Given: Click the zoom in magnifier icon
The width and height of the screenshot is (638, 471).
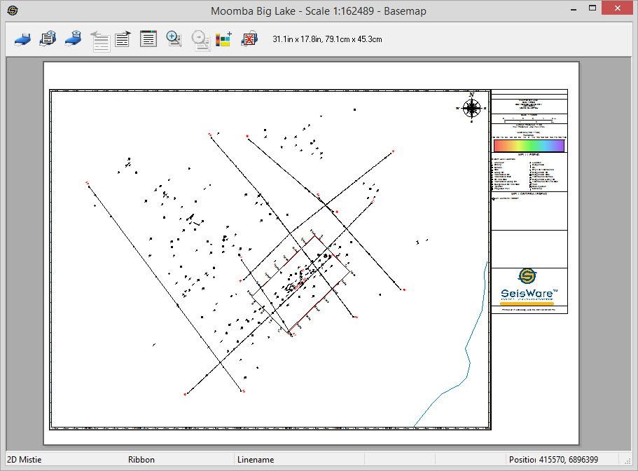Looking at the screenshot, I should pos(174,39).
